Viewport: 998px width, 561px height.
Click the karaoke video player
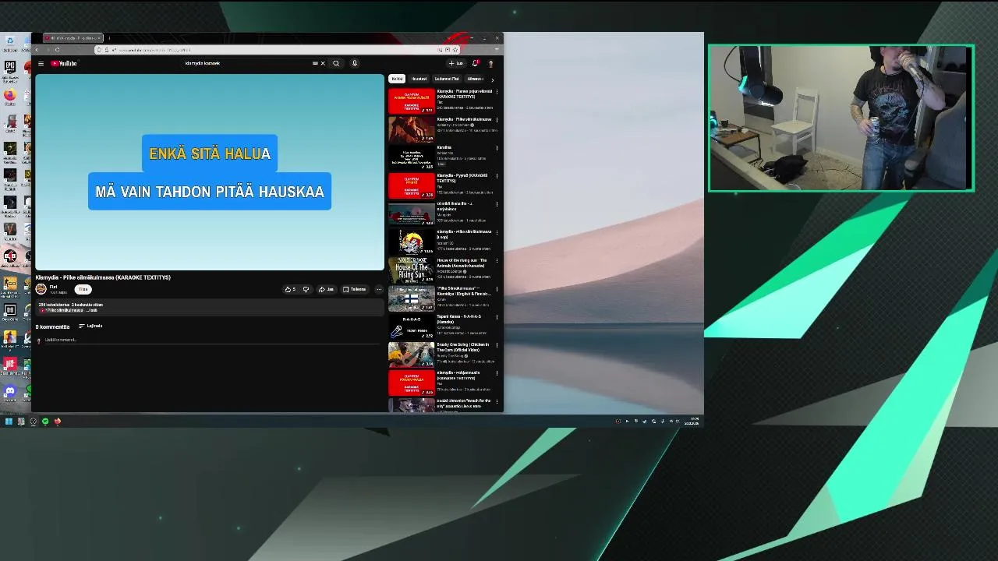[210, 172]
